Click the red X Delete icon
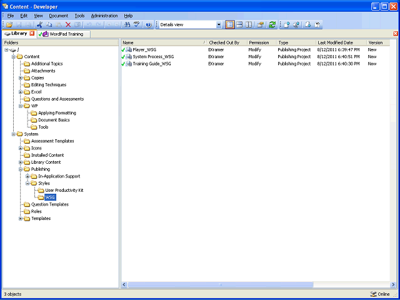 [68, 25]
